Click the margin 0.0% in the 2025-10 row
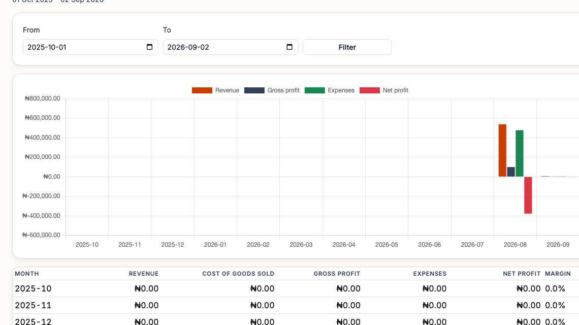Screen dimensions: 579x325 click(x=555, y=288)
